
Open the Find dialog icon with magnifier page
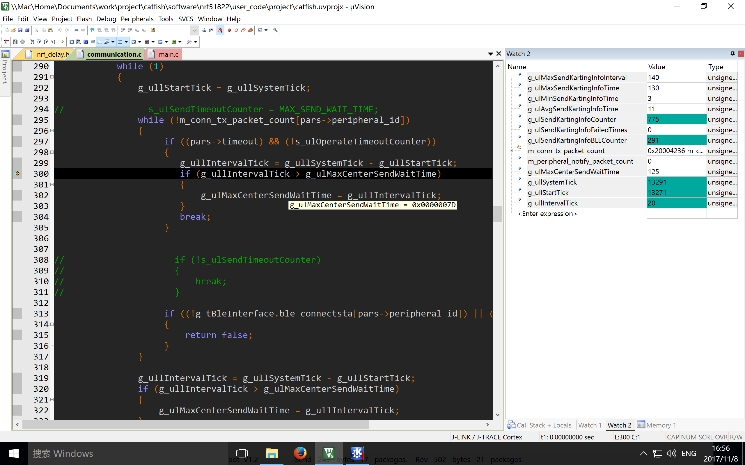(x=203, y=30)
